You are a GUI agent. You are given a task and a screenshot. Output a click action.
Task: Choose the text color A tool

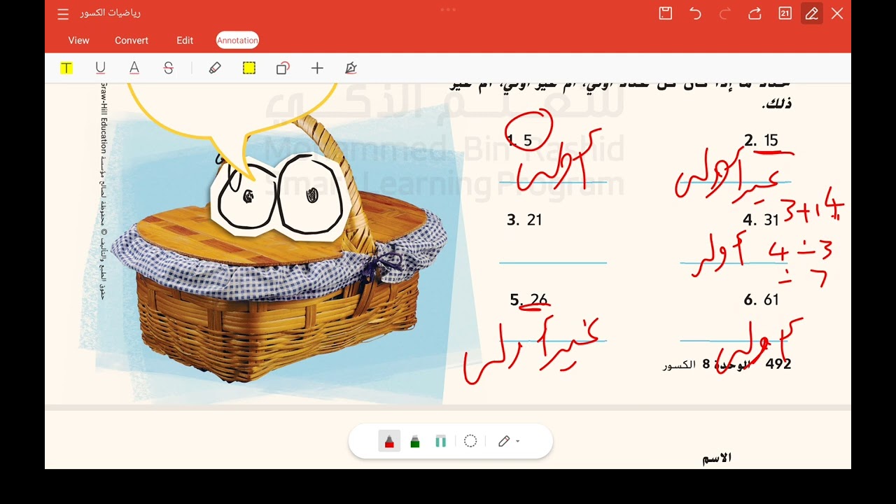[134, 68]
